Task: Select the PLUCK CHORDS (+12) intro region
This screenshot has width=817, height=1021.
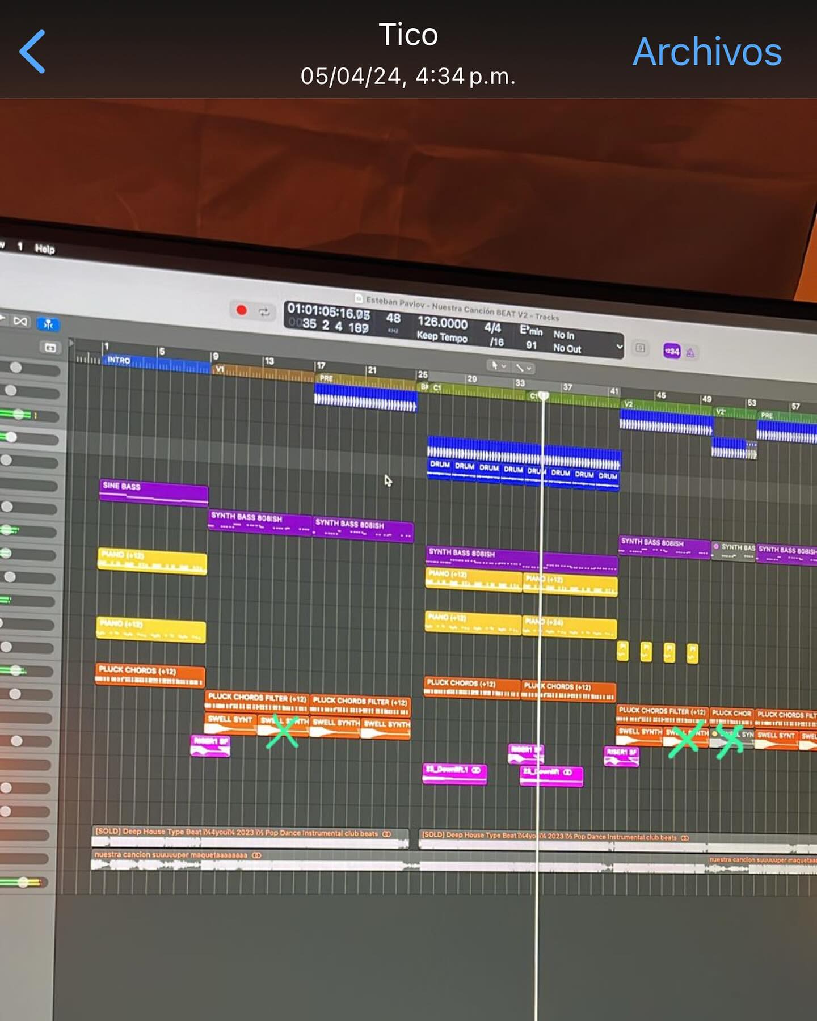Action: tap(150, 675)
